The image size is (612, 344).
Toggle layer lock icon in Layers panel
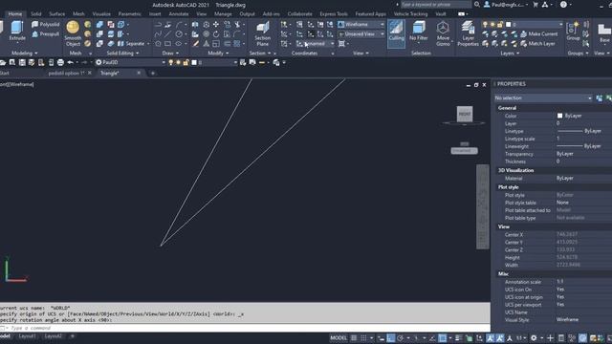(500, 24)
